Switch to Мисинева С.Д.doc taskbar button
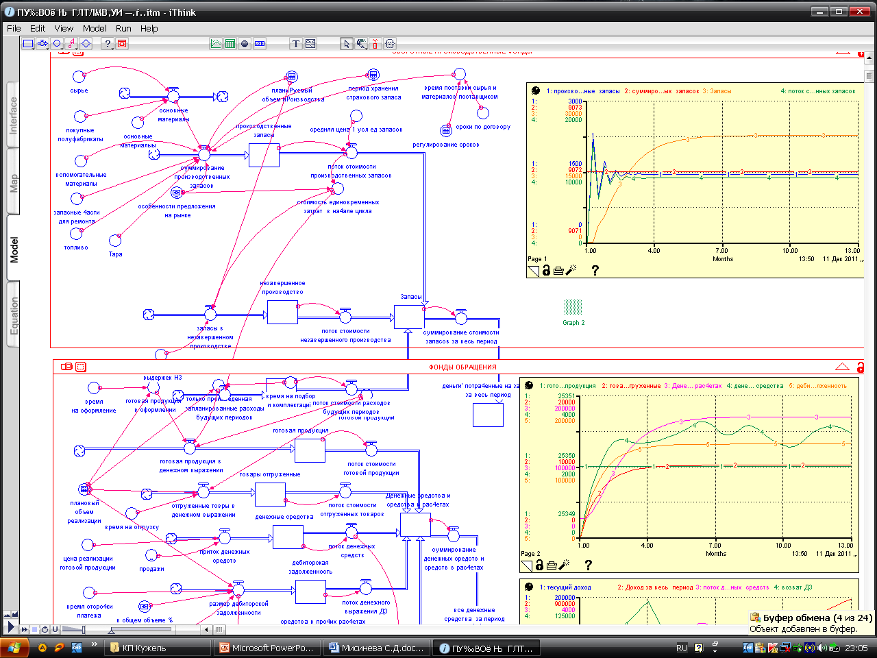 point(376,648)
